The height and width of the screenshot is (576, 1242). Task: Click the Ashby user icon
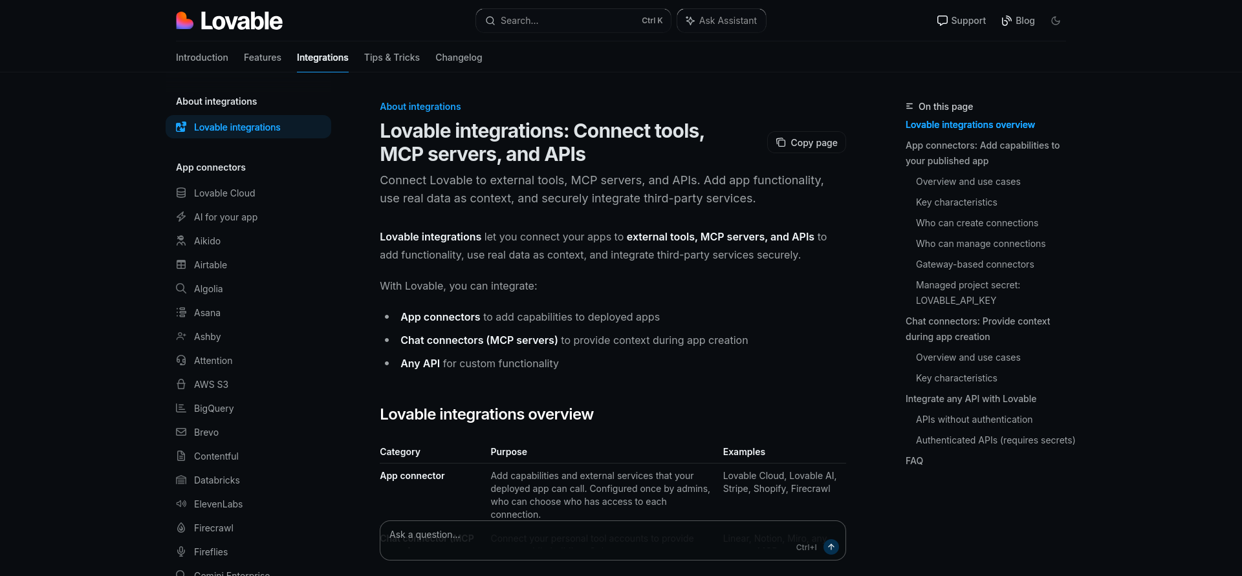[181, 336]
